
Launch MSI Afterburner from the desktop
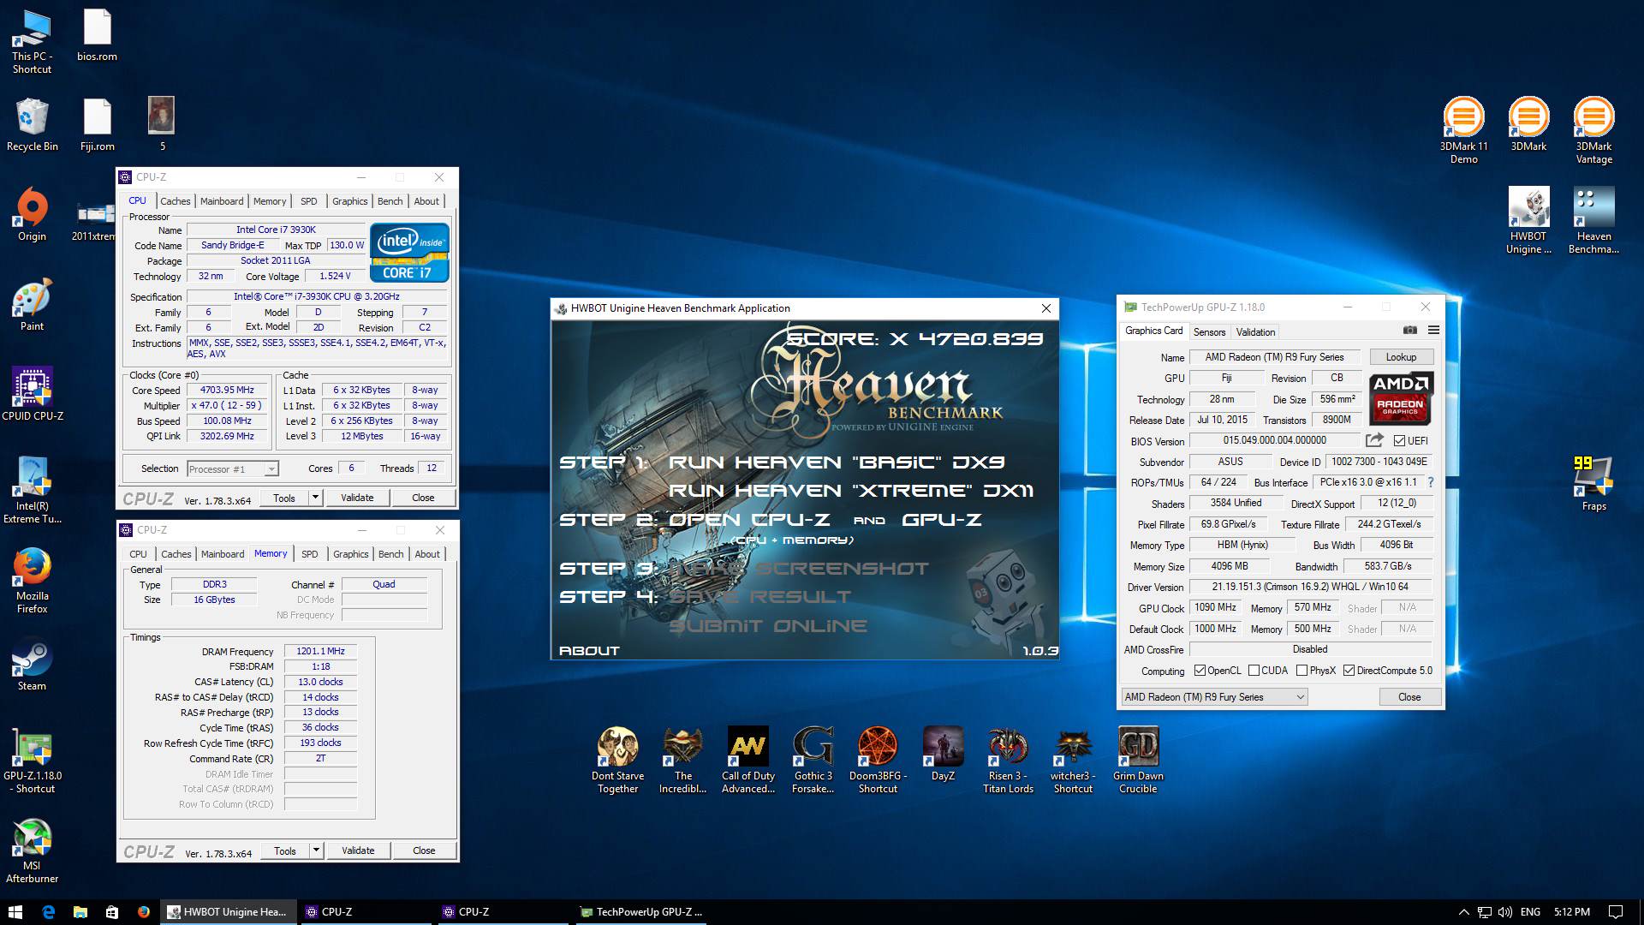(32, 850)
